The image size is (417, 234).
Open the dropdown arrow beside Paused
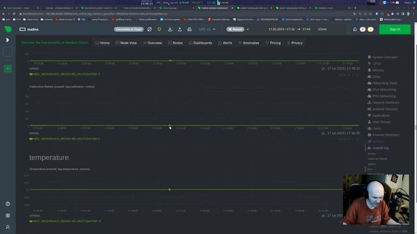[248, 29]
